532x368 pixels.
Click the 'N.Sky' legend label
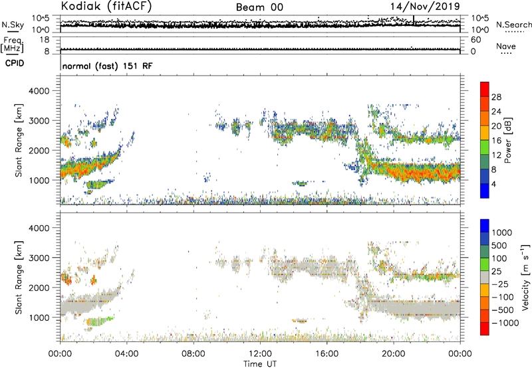click(x=13, y=25)
